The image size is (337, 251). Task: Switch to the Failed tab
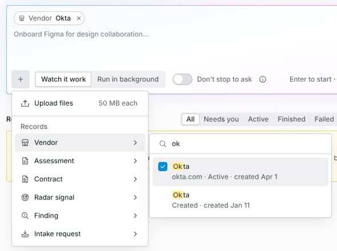click(324, 119)
